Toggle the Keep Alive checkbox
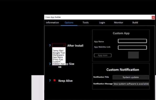Viewport: 156px width, 100px height. [55, 80]
